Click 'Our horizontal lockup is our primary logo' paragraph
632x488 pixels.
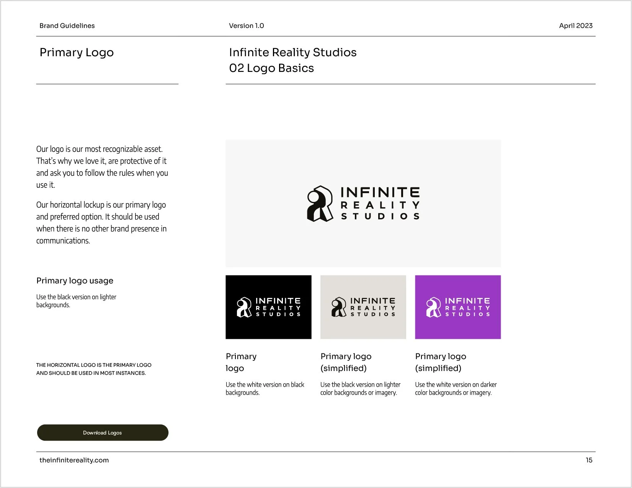click(x=101, y=223)
